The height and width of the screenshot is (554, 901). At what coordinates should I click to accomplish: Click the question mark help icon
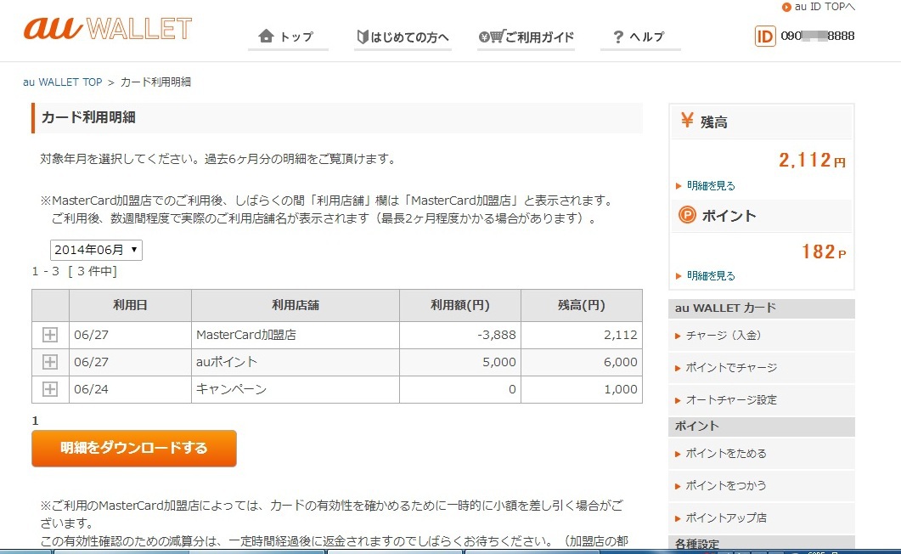(617, 37)
